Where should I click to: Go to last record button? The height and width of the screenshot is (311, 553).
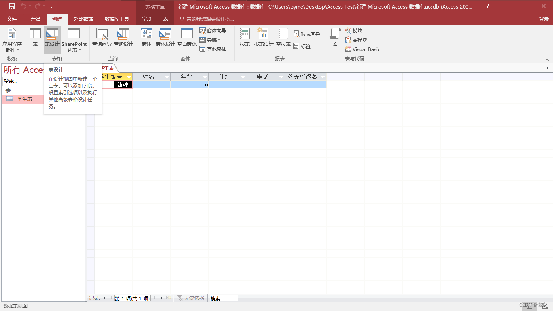[x=162, y=298]
